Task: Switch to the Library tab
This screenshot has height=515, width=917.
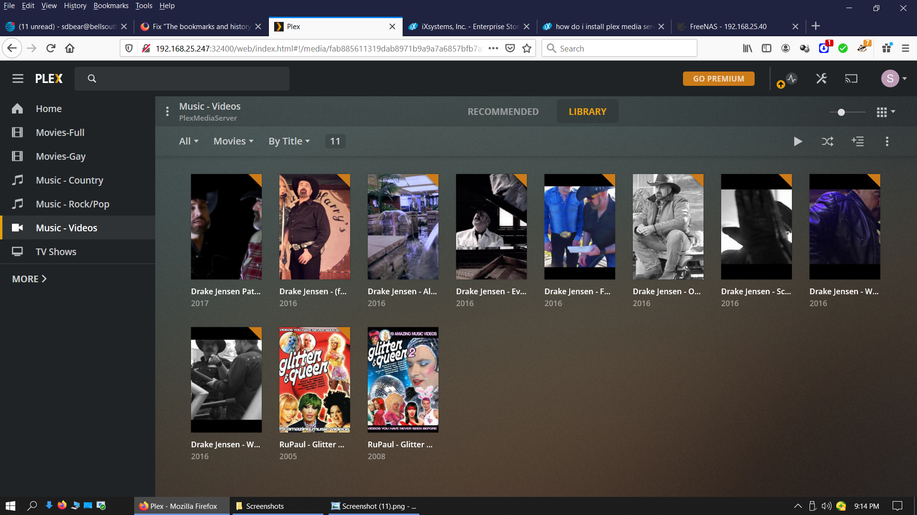Action: (x=587, y=112)
